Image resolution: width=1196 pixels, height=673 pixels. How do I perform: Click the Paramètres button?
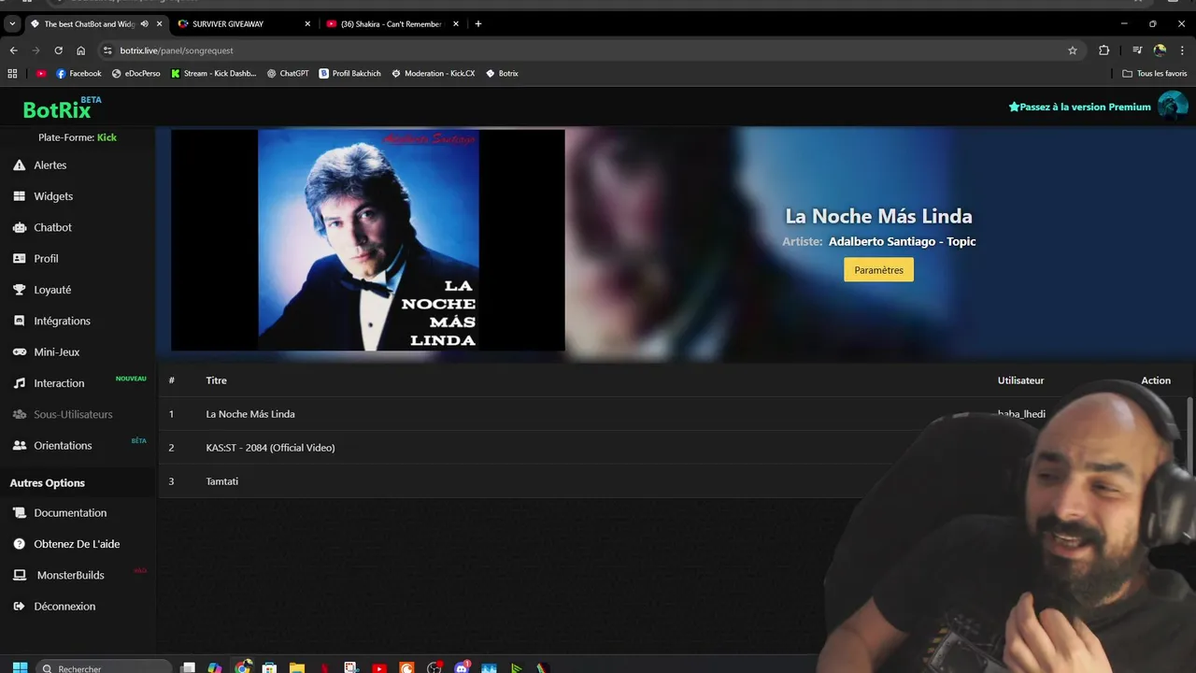tap(878, 270)
